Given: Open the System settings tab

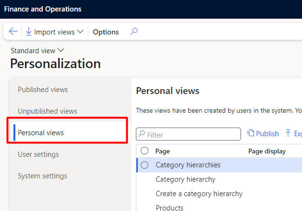Looking at the screenshot, I should 42,176.
